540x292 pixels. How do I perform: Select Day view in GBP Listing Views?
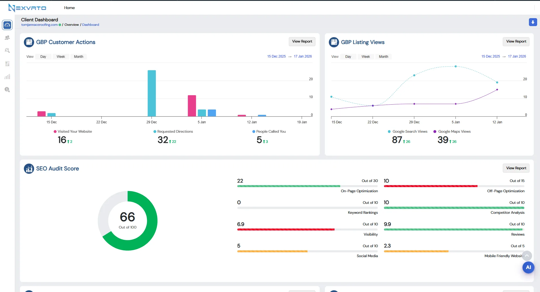pos(348,56)
